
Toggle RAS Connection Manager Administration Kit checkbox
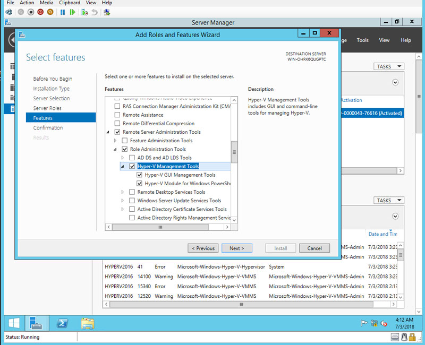point(117,106)
